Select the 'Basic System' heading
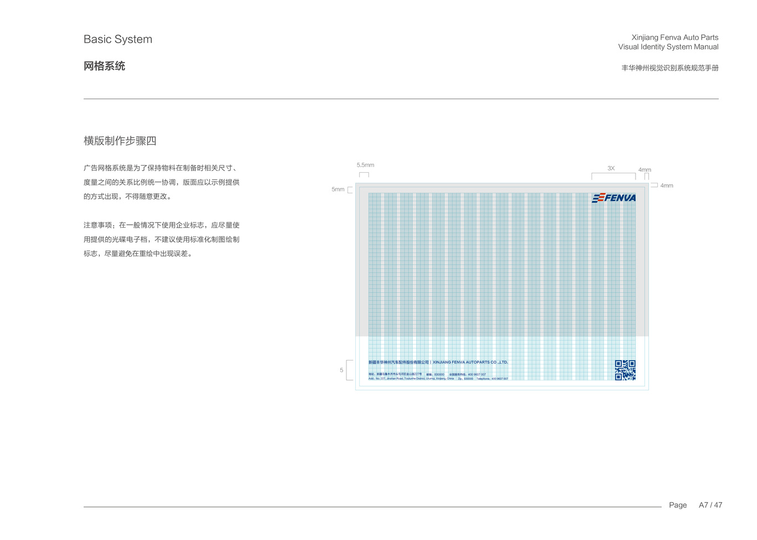757x540 pixels. pyautogui.click(x=118, y=39)
